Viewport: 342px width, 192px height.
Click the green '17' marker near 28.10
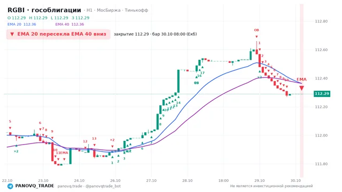pyautogui.click(x=203, y=73)
